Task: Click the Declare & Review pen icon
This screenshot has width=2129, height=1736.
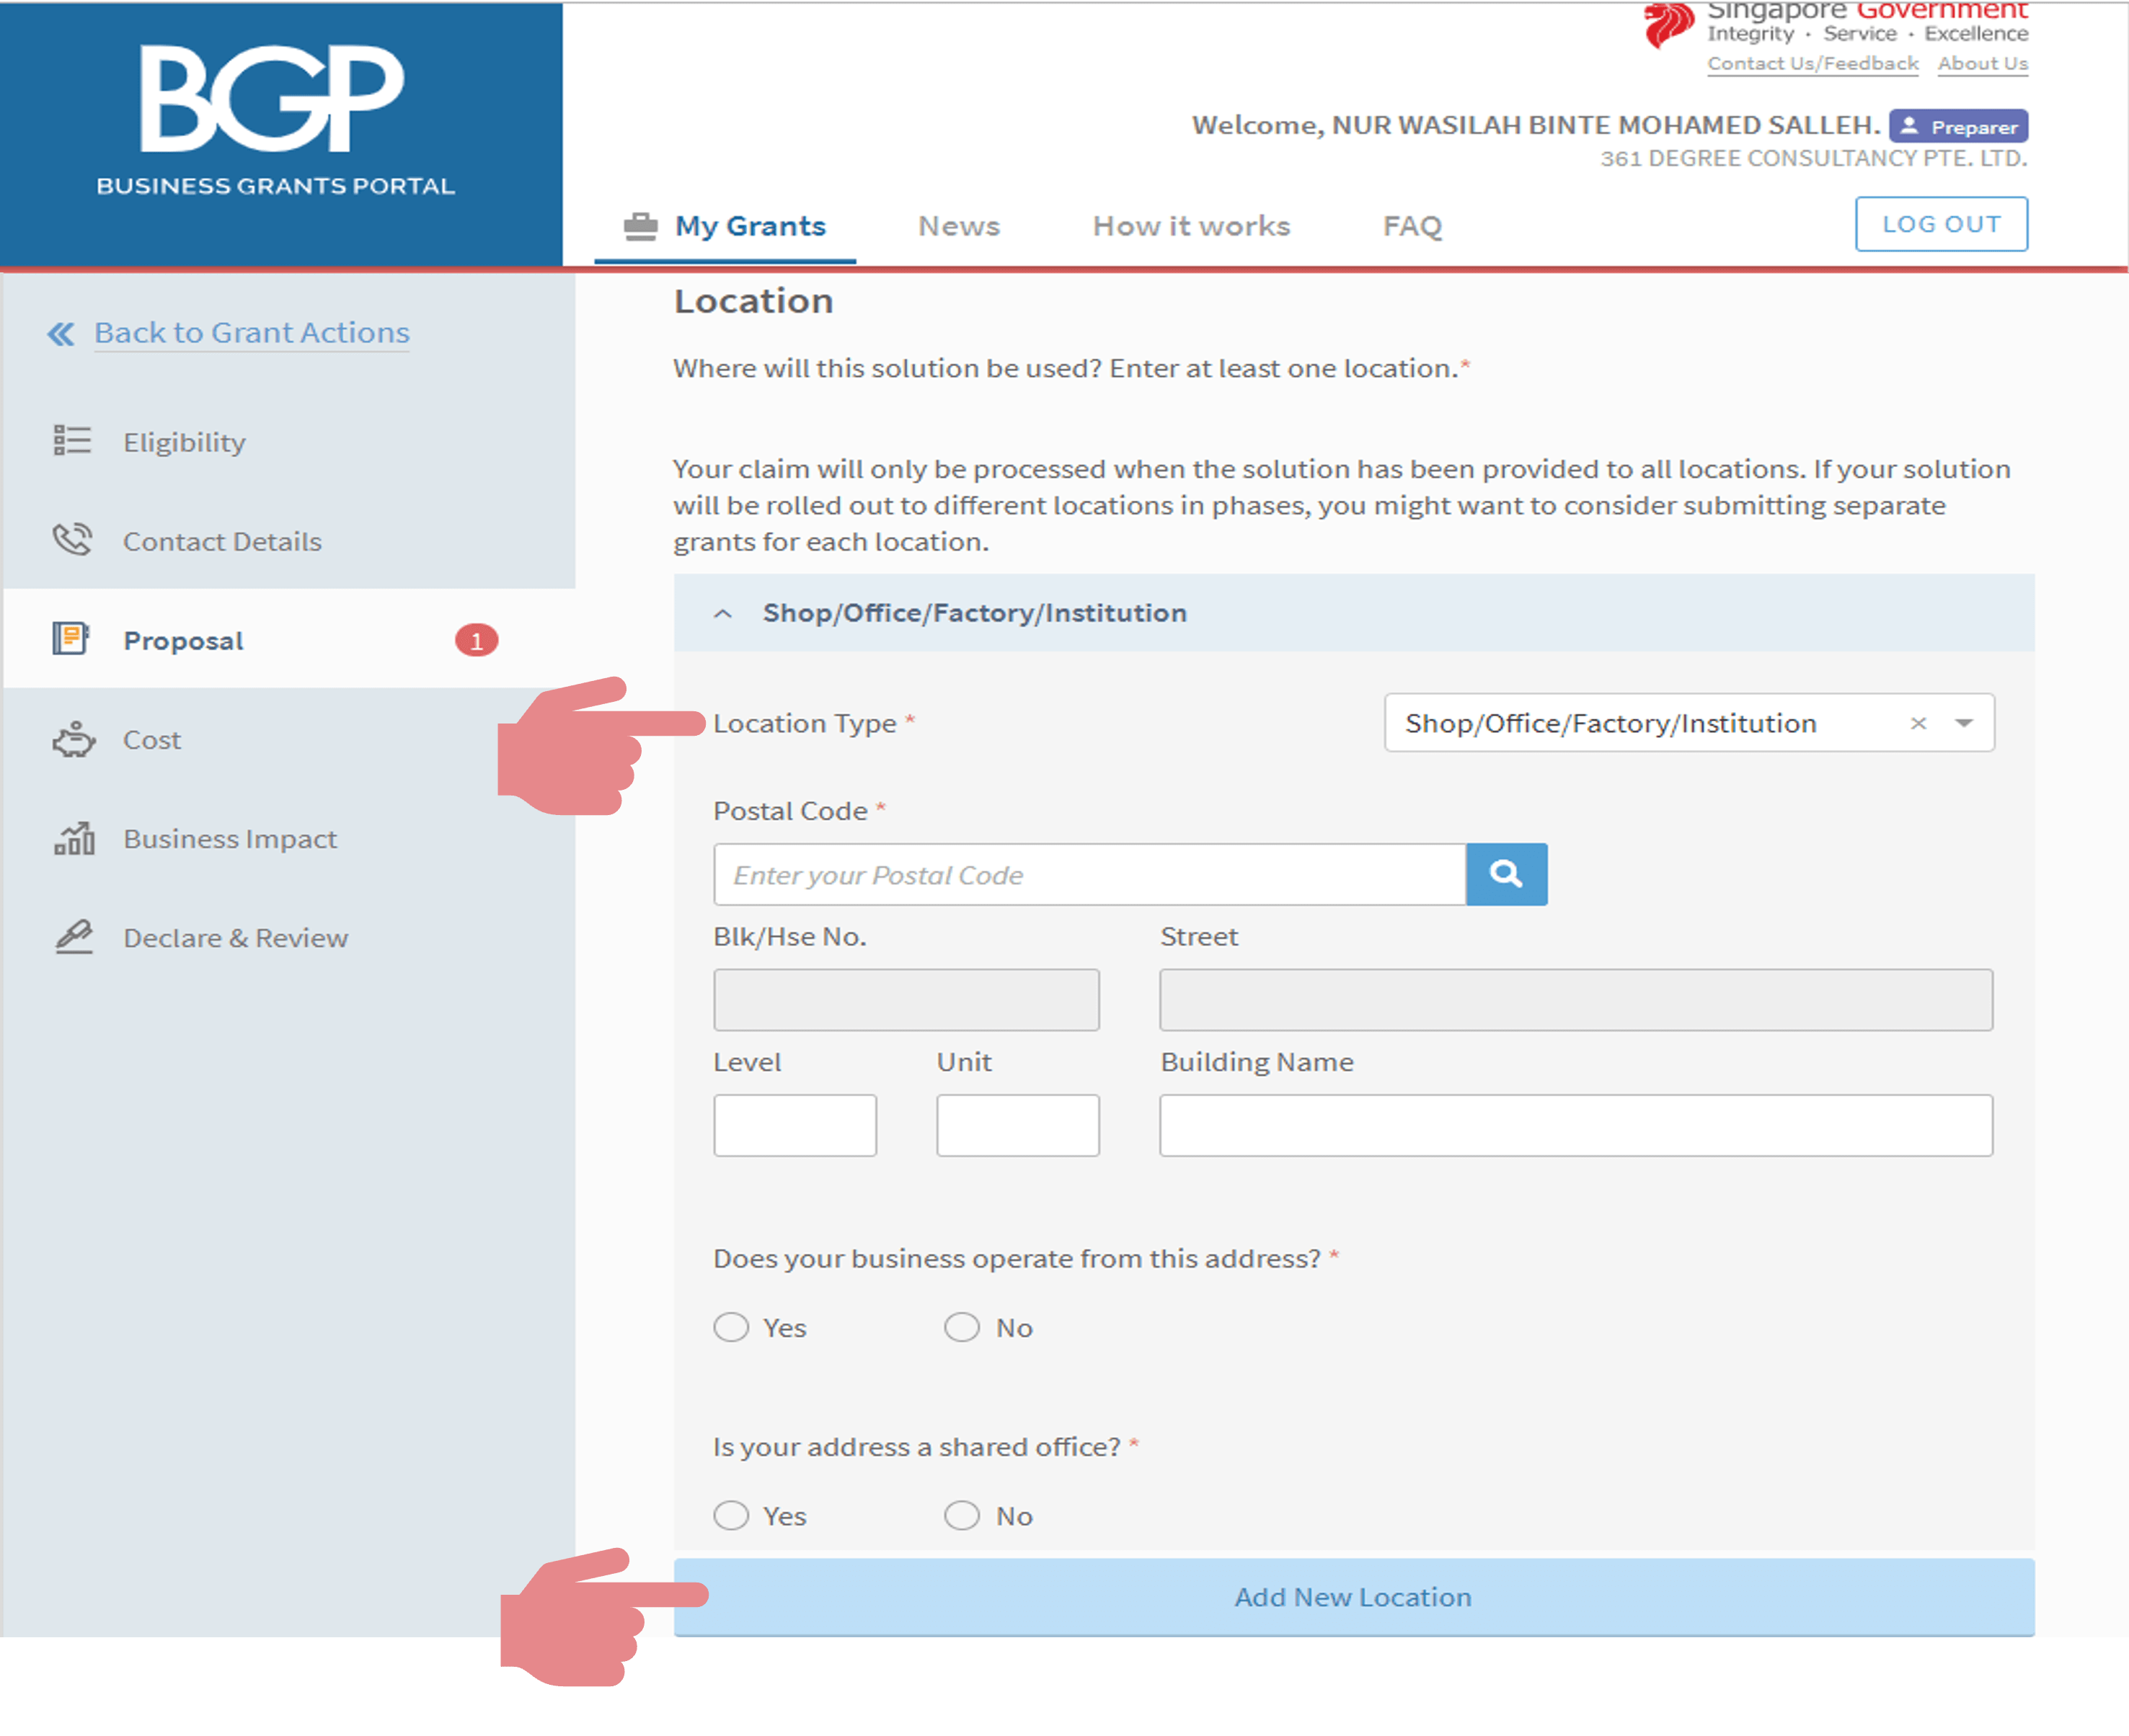Action: click(74, 937)
